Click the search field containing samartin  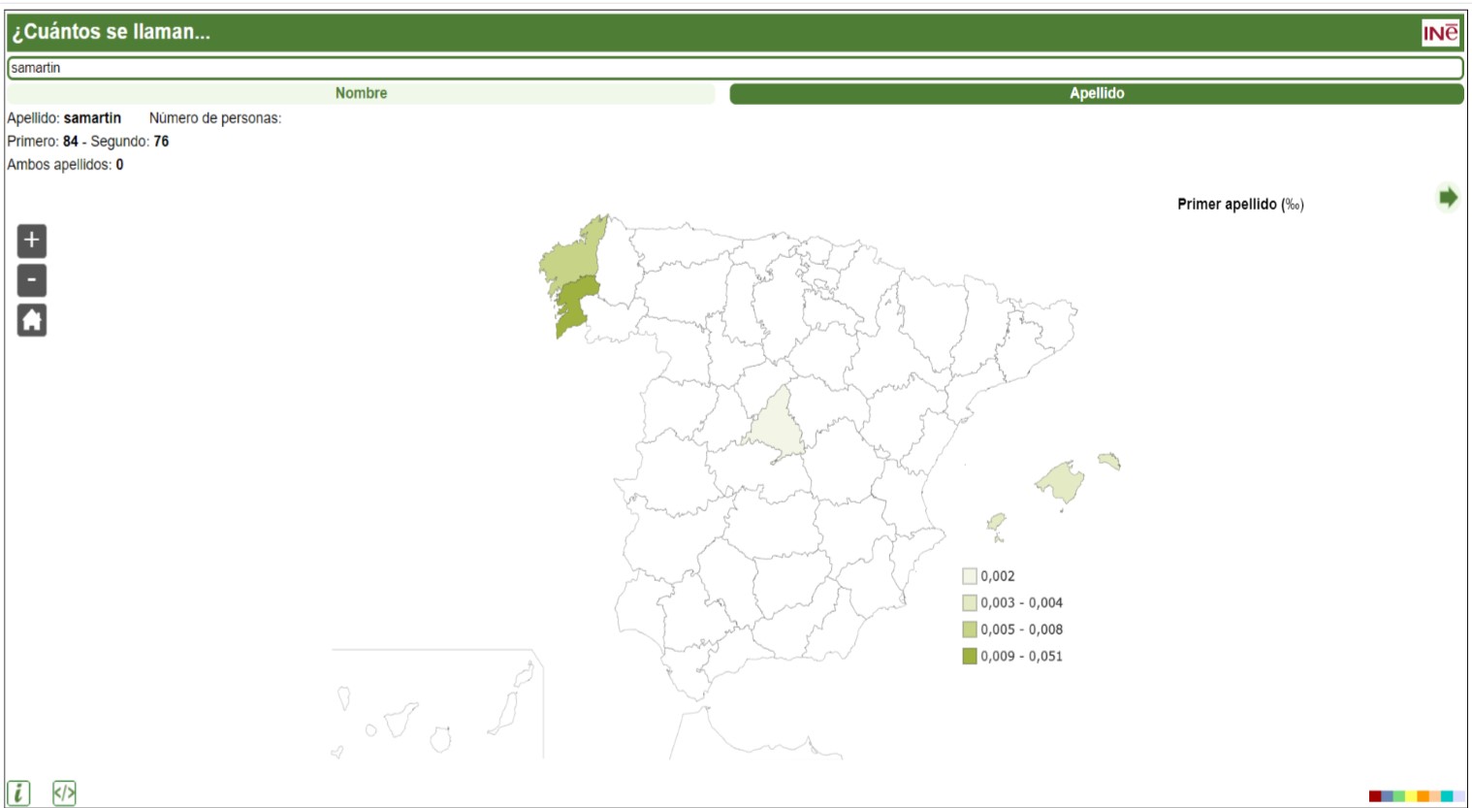[734, 68]
